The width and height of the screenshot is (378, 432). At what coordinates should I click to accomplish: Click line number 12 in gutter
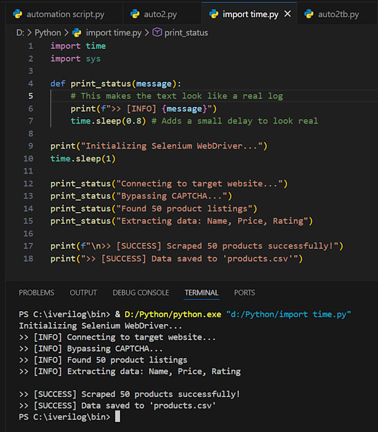coord(28,184)
